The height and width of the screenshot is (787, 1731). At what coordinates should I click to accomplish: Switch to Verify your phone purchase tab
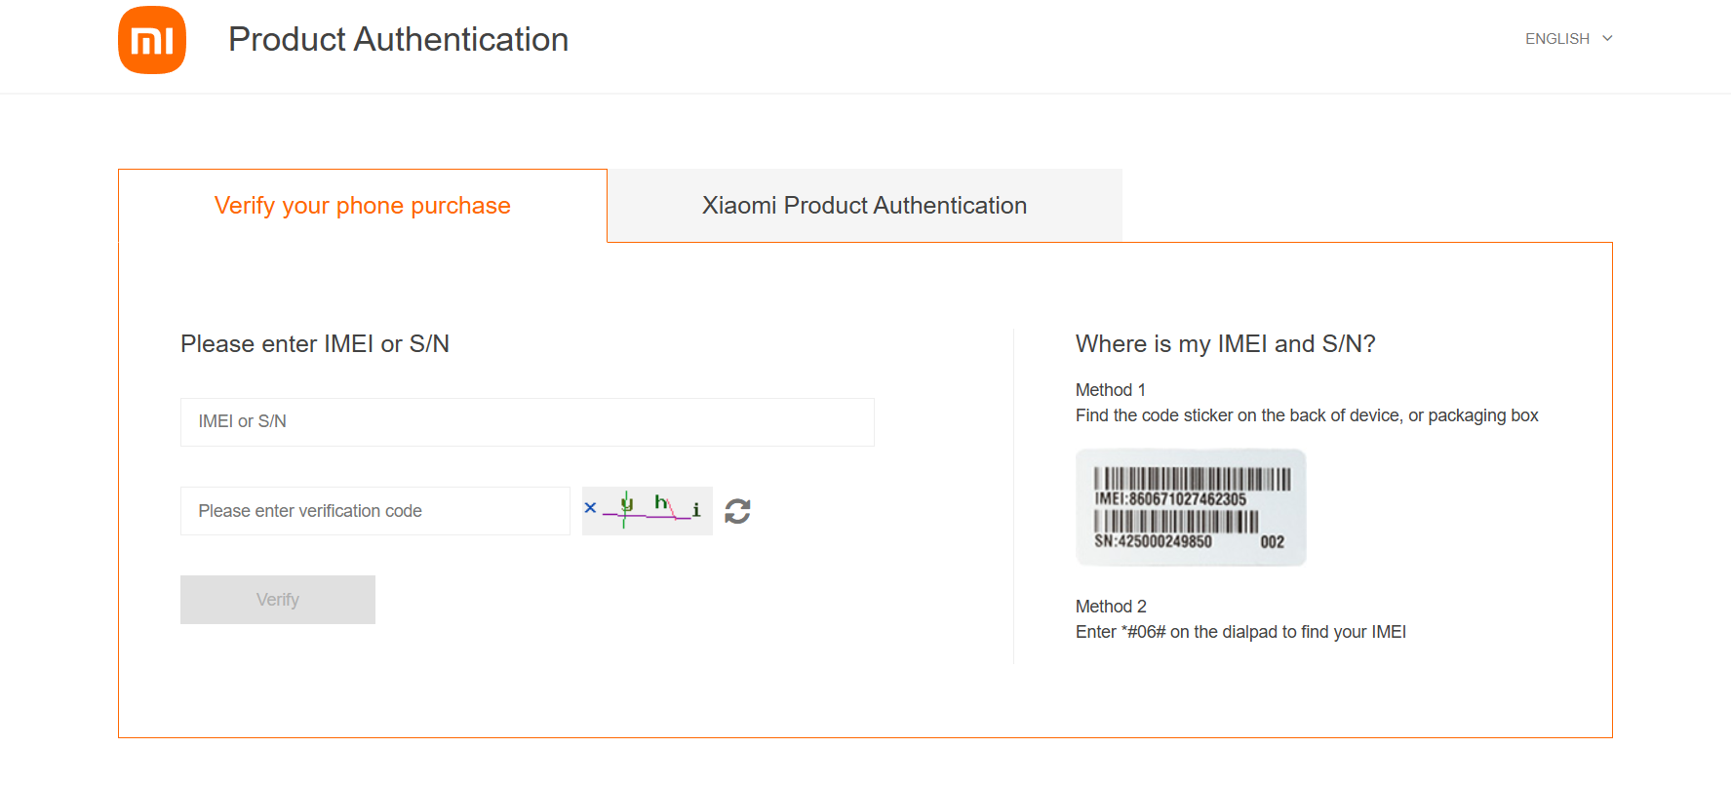363,206
